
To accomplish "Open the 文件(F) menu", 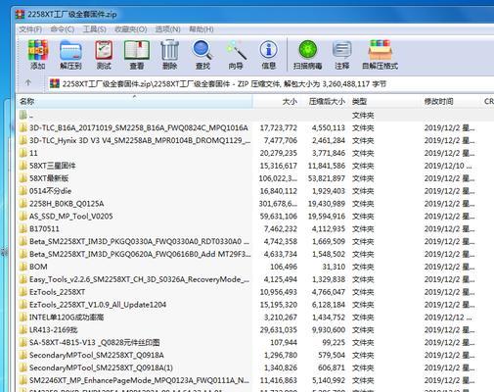I will click(x=30, y=29).
